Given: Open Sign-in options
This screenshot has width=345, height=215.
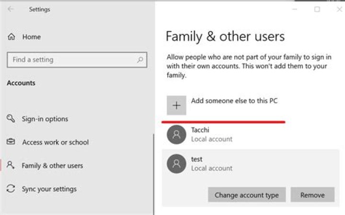Looking at the screenshot, I should click(x=45, y=119).
